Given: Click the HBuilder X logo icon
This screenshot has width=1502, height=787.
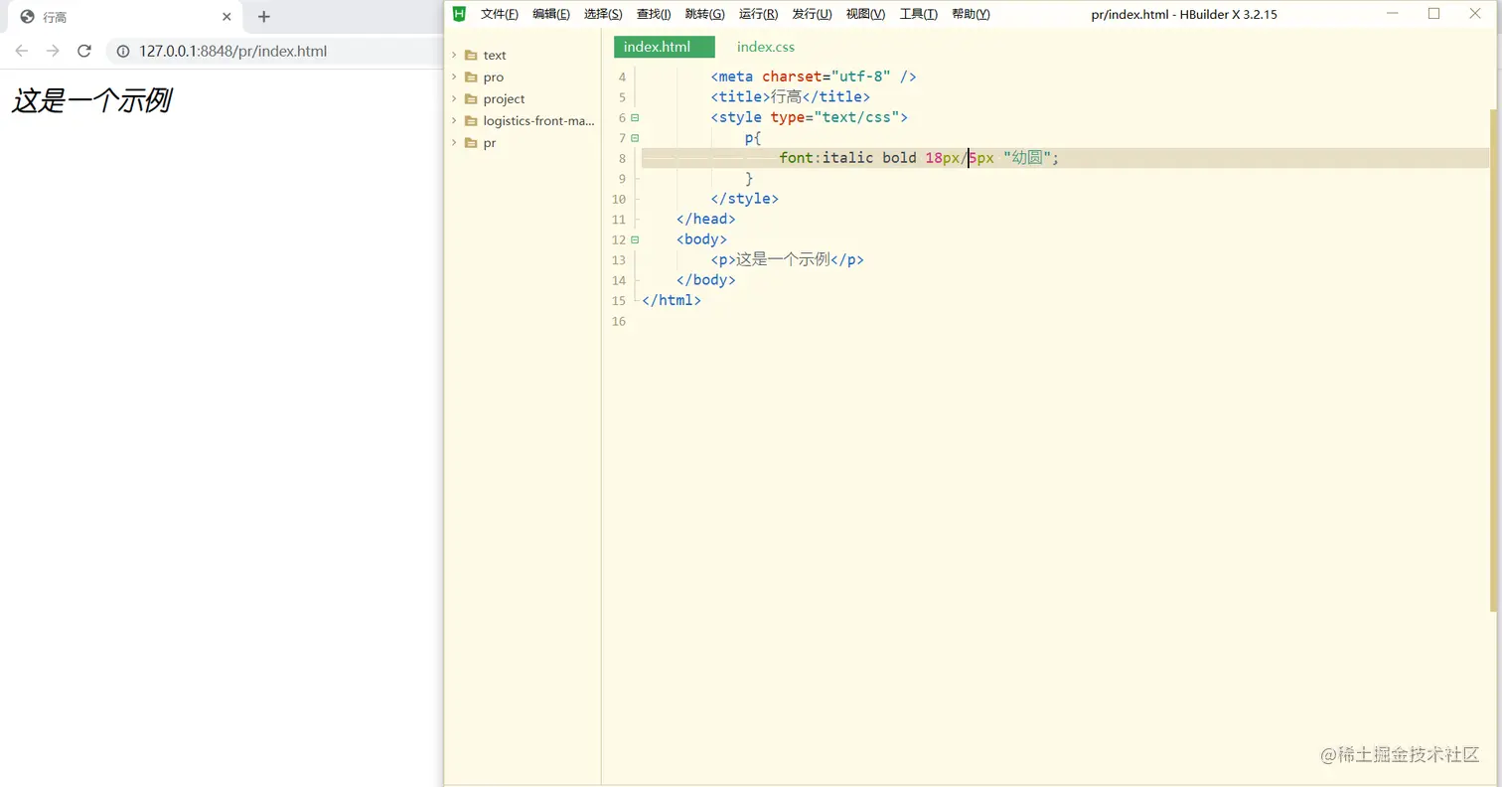Looking at the screenshot, I should click(459, 14).
